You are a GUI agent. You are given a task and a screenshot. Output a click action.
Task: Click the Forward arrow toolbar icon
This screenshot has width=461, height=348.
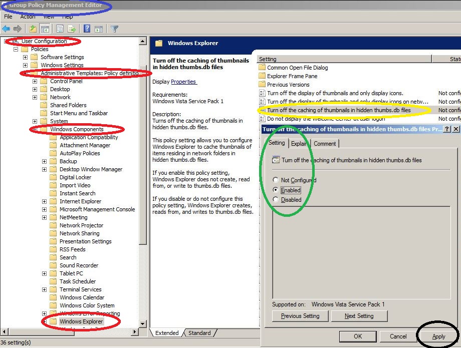[x=18, y=29]
